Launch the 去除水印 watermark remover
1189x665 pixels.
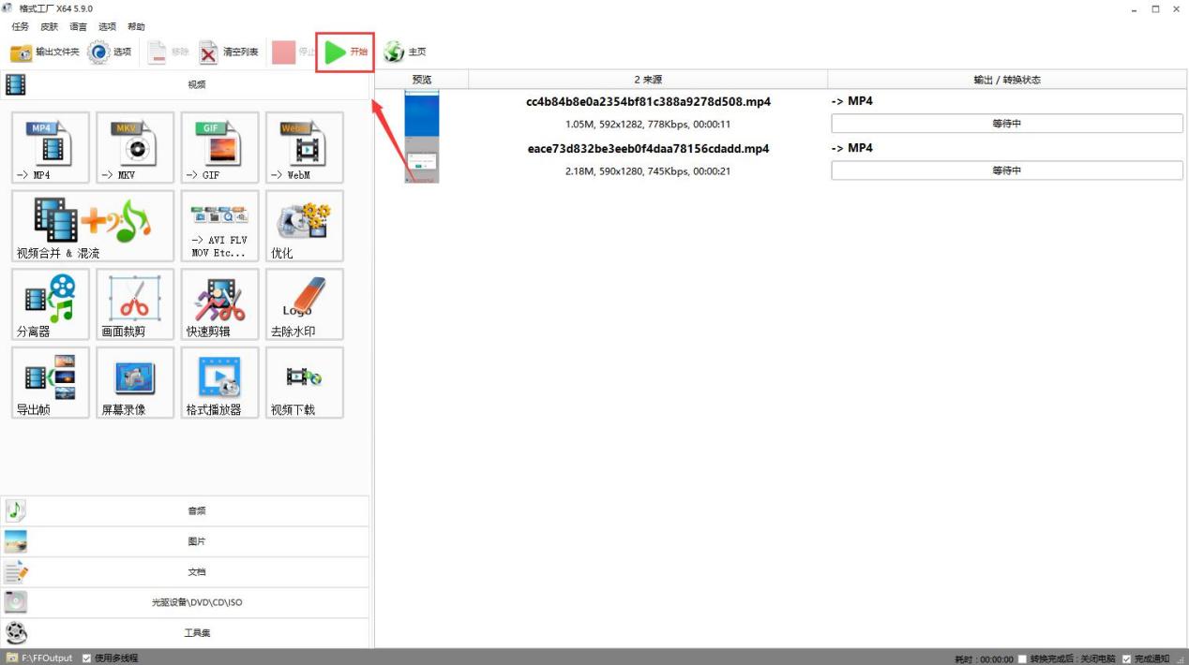click(x=304, y=304)
